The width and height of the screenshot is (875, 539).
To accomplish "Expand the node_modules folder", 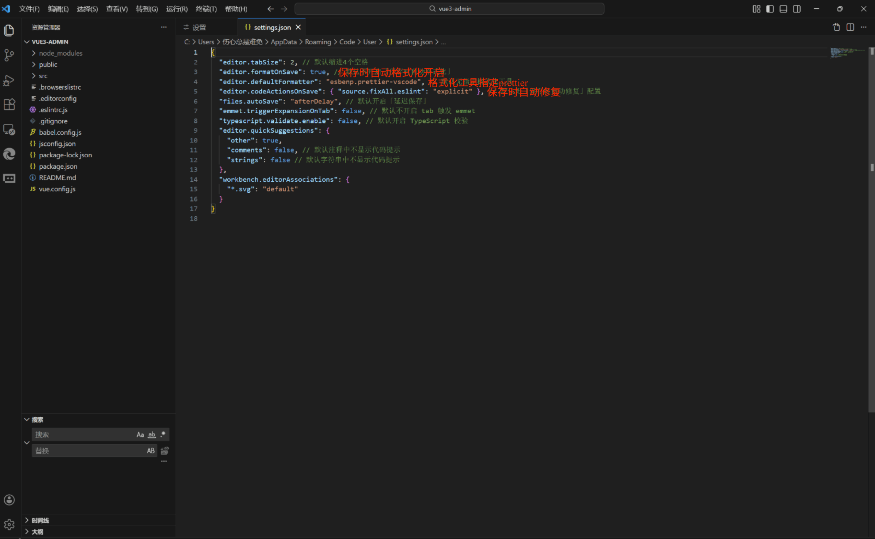I will [60, 53].
